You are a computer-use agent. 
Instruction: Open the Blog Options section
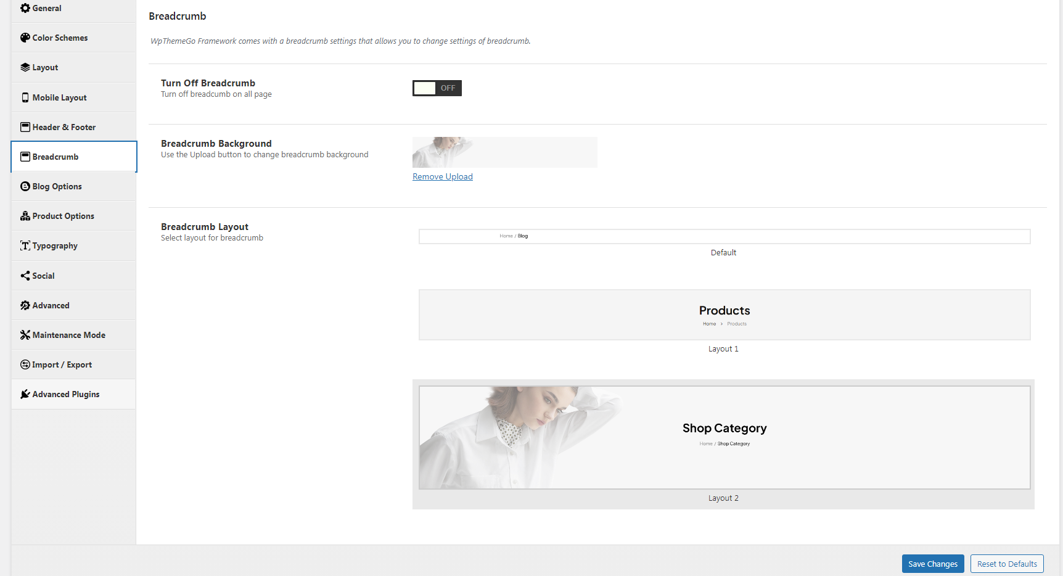pos(57,186)
